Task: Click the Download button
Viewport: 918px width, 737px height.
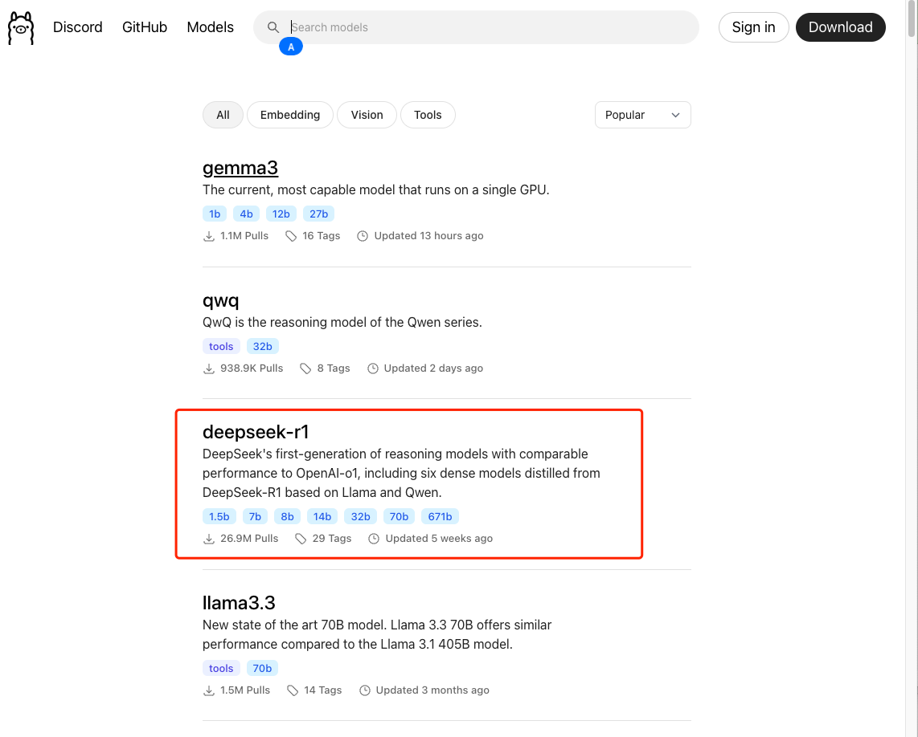Action: click(841, 27)
